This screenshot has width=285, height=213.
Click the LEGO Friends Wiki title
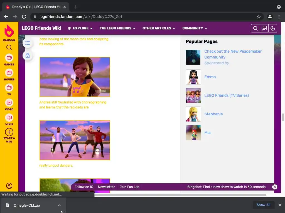(x=41, y=28)
